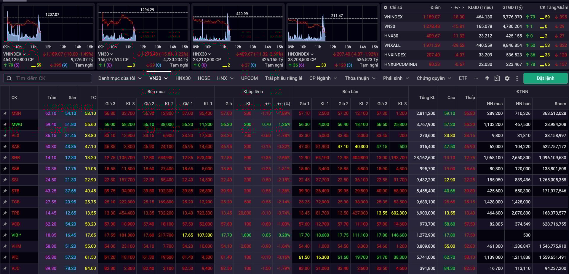Switch to the HOSE tab

[204, 78]
